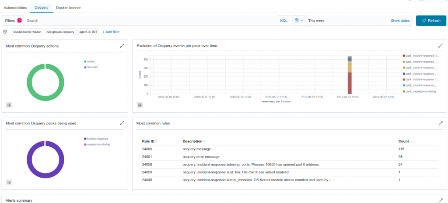Viewport: 448px width, 203px height.
Task: Expand Most common Osquery packs panel
Action: 122,123
